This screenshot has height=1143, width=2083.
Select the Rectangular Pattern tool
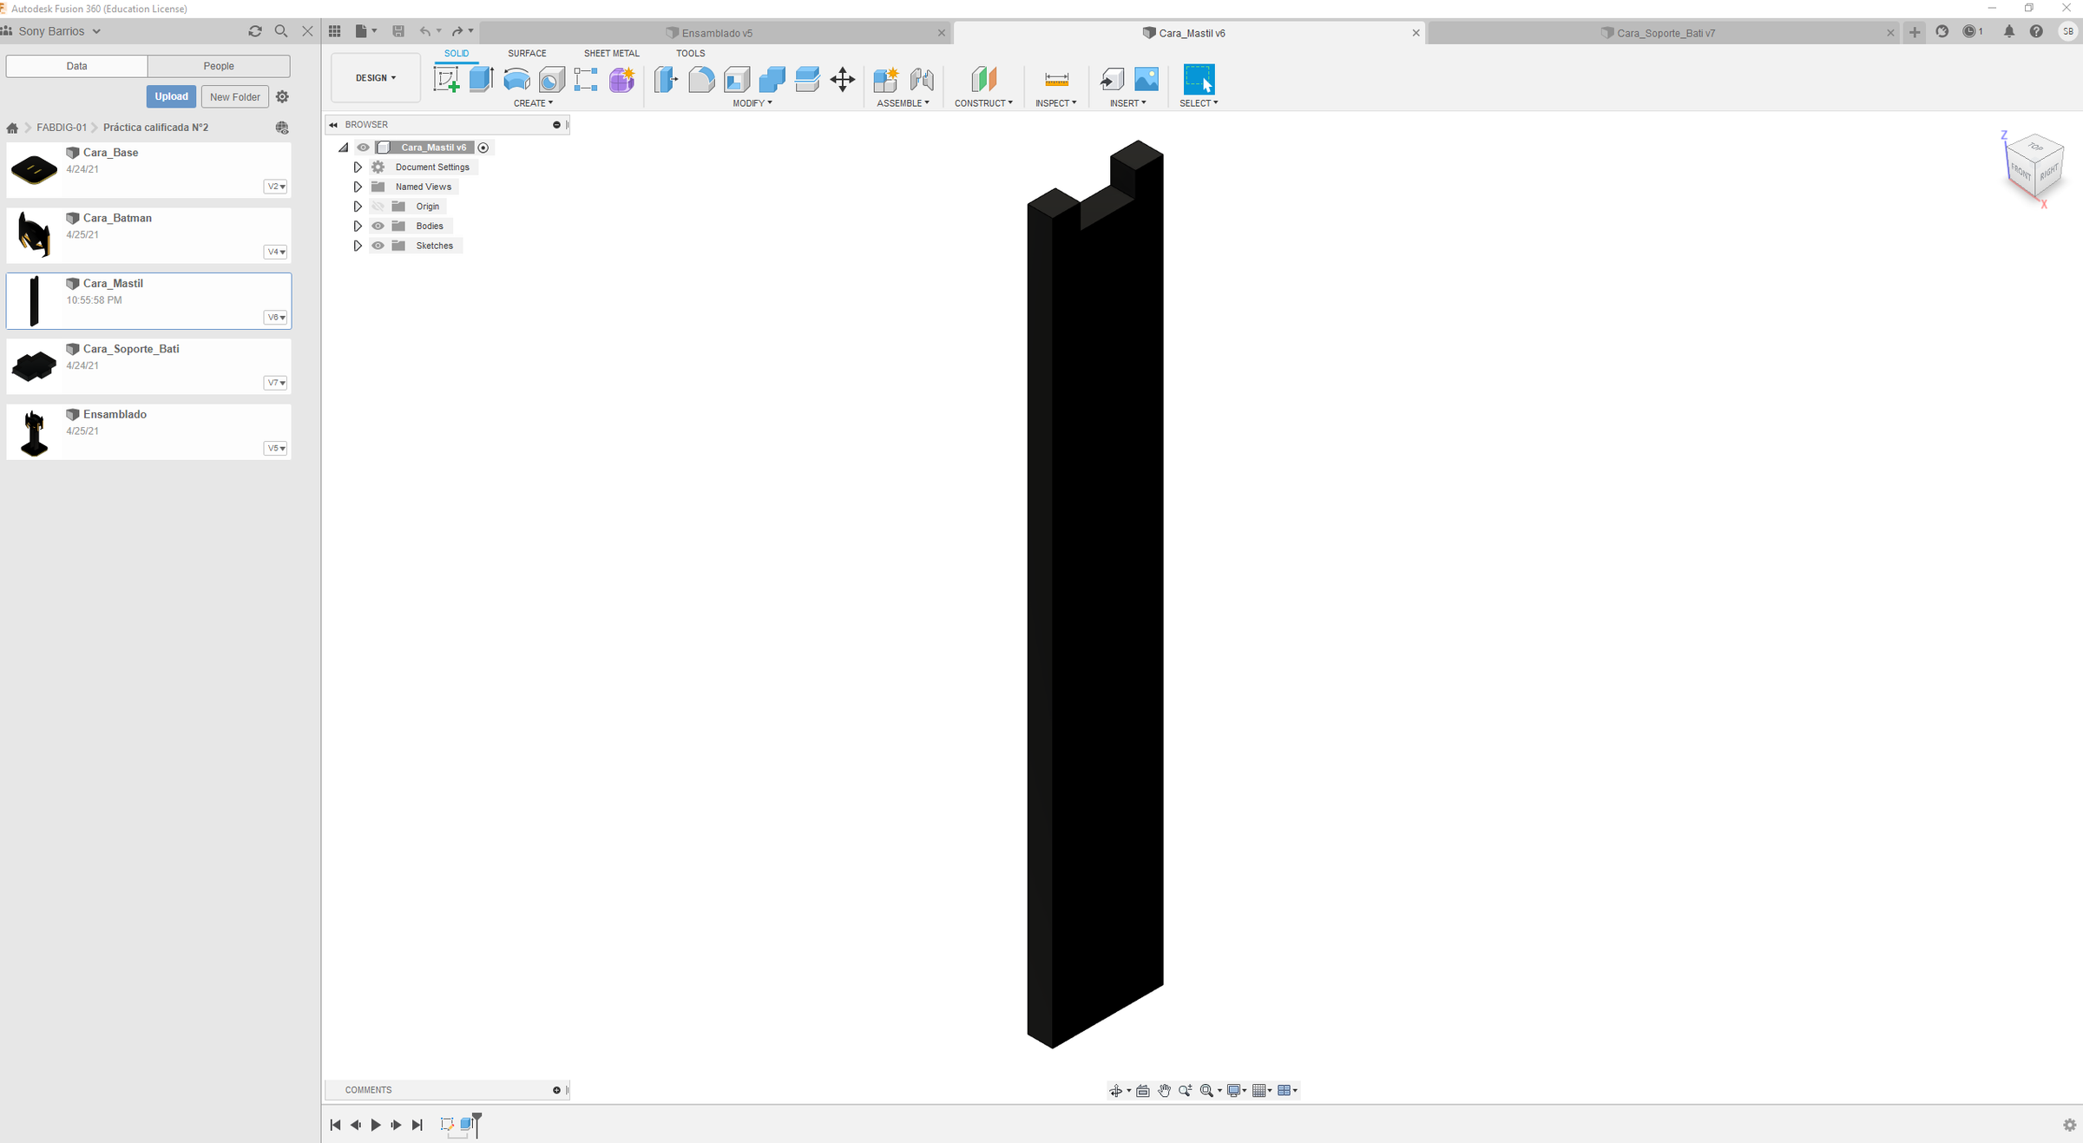[x=586, y=80]
